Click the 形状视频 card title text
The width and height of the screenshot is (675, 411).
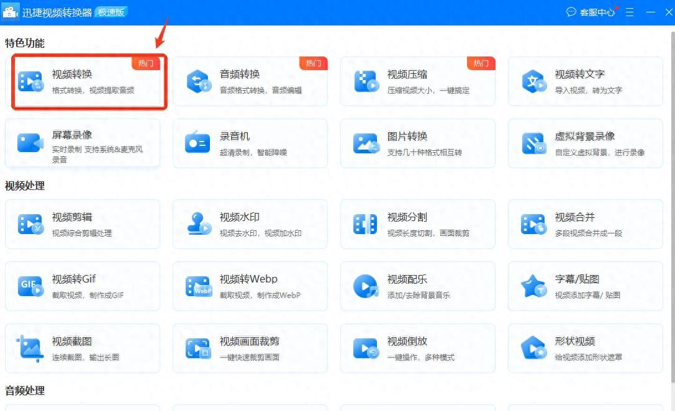[575, 341]
